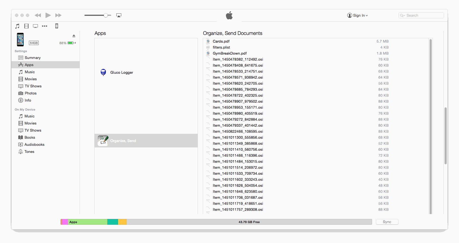Open the Movies library film icon

click(x=26, y=26)
